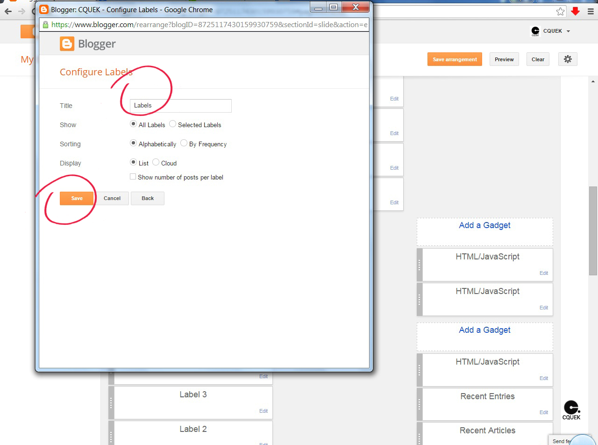598x445 pixels.
Task: Click the page vertical scrollbar thumb
Action: (593, 231)
